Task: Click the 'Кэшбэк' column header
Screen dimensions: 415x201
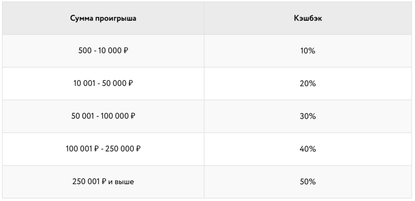Action: pyautogui.click(x=308, y=18)
